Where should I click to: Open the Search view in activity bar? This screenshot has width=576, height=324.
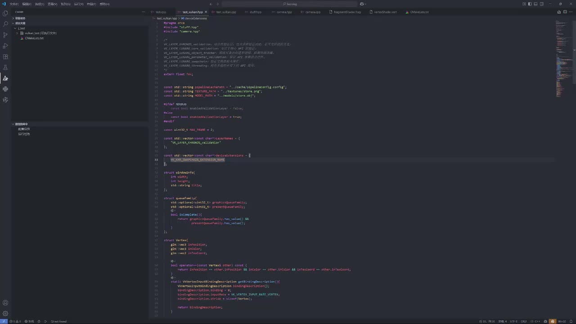[5, 24]
